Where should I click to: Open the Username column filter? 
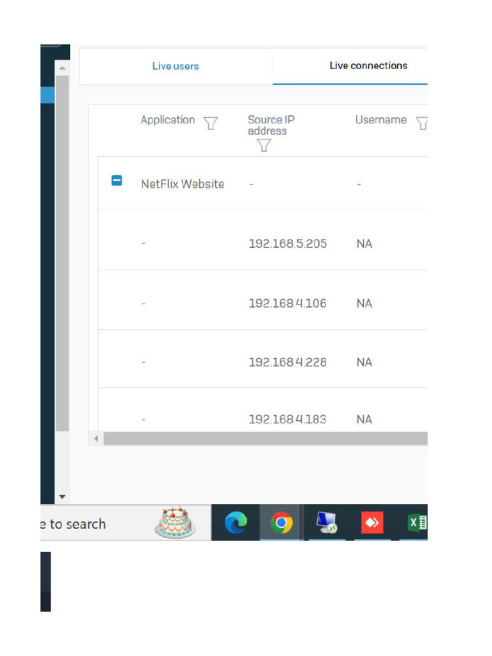[422, 123]
